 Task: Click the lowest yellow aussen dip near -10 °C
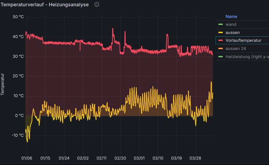(27, 141)
